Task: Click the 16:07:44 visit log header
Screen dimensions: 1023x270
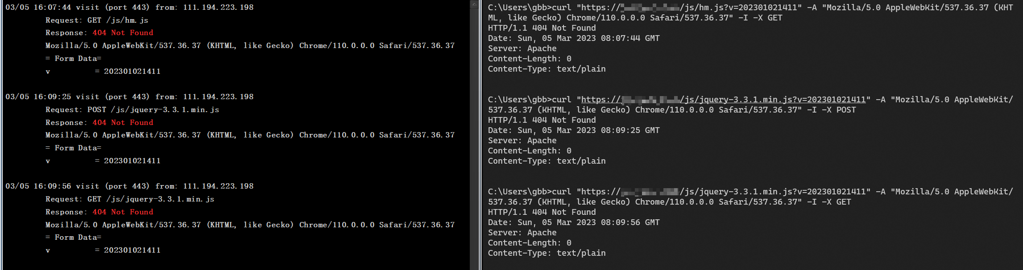Action: pyautogui.click(x=129, y=8)
